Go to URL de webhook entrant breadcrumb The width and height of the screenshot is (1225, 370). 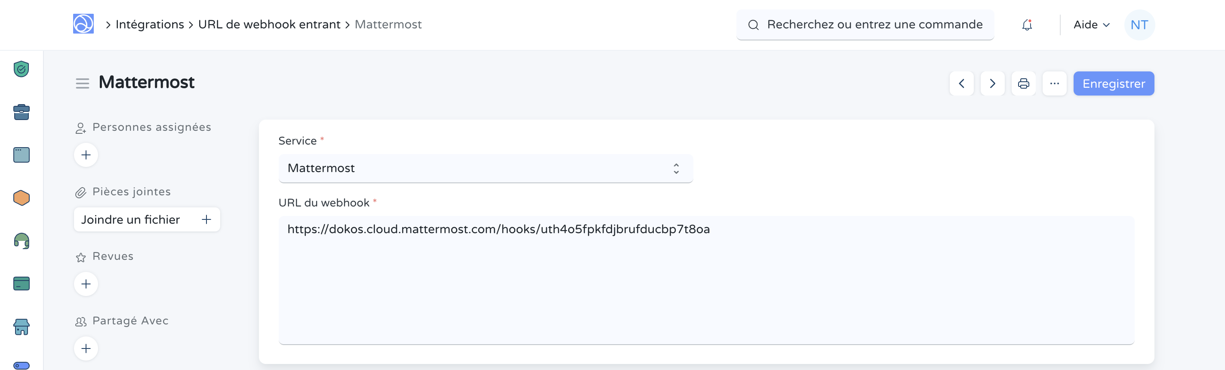tap(269, 25)
